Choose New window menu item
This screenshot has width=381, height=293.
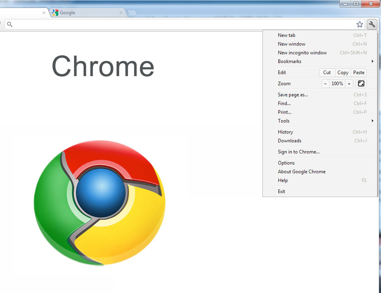click(x=322, y=44)
